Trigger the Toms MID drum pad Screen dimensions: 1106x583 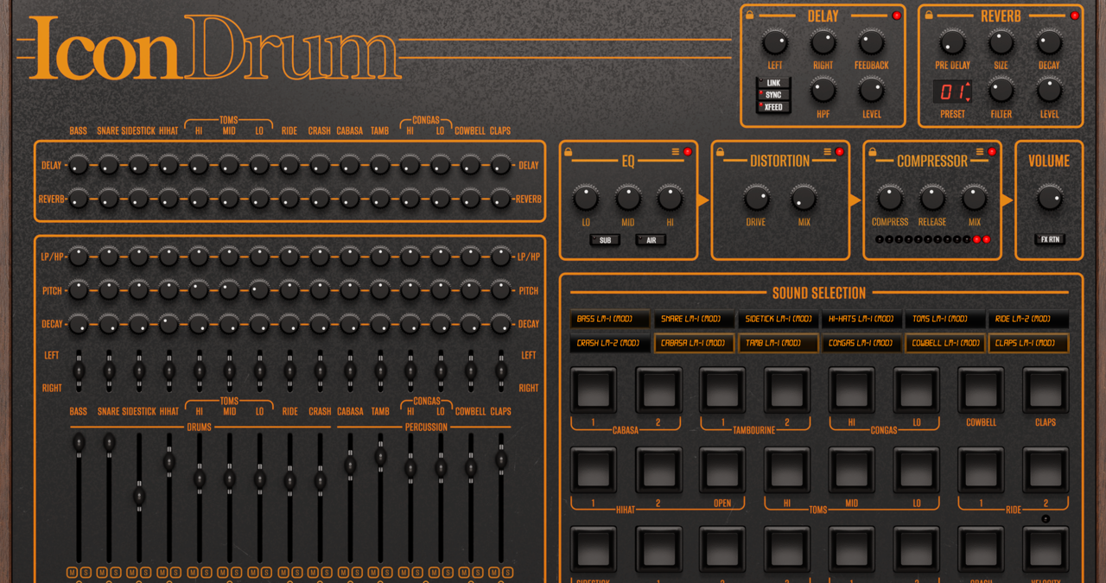tap(852, 470)
